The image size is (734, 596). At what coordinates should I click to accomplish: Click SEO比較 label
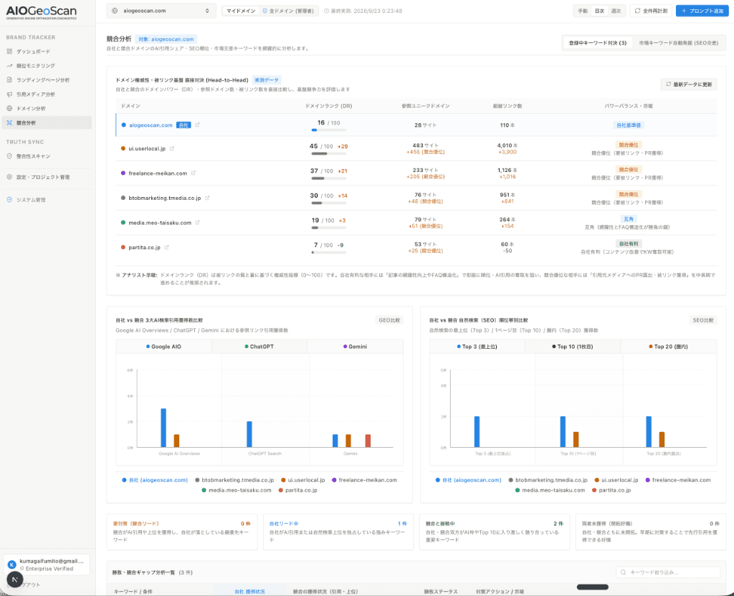(x=703, y=320)
